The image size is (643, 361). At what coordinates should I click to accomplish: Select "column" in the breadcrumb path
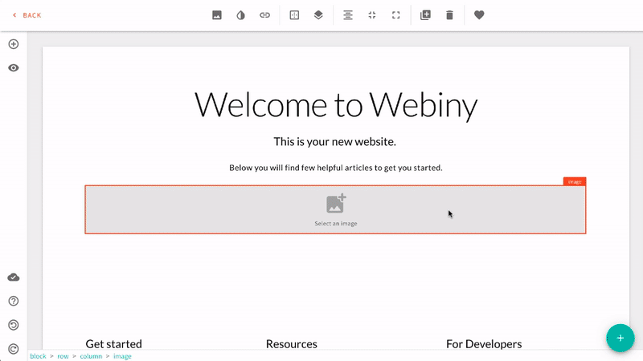point(91,356)
